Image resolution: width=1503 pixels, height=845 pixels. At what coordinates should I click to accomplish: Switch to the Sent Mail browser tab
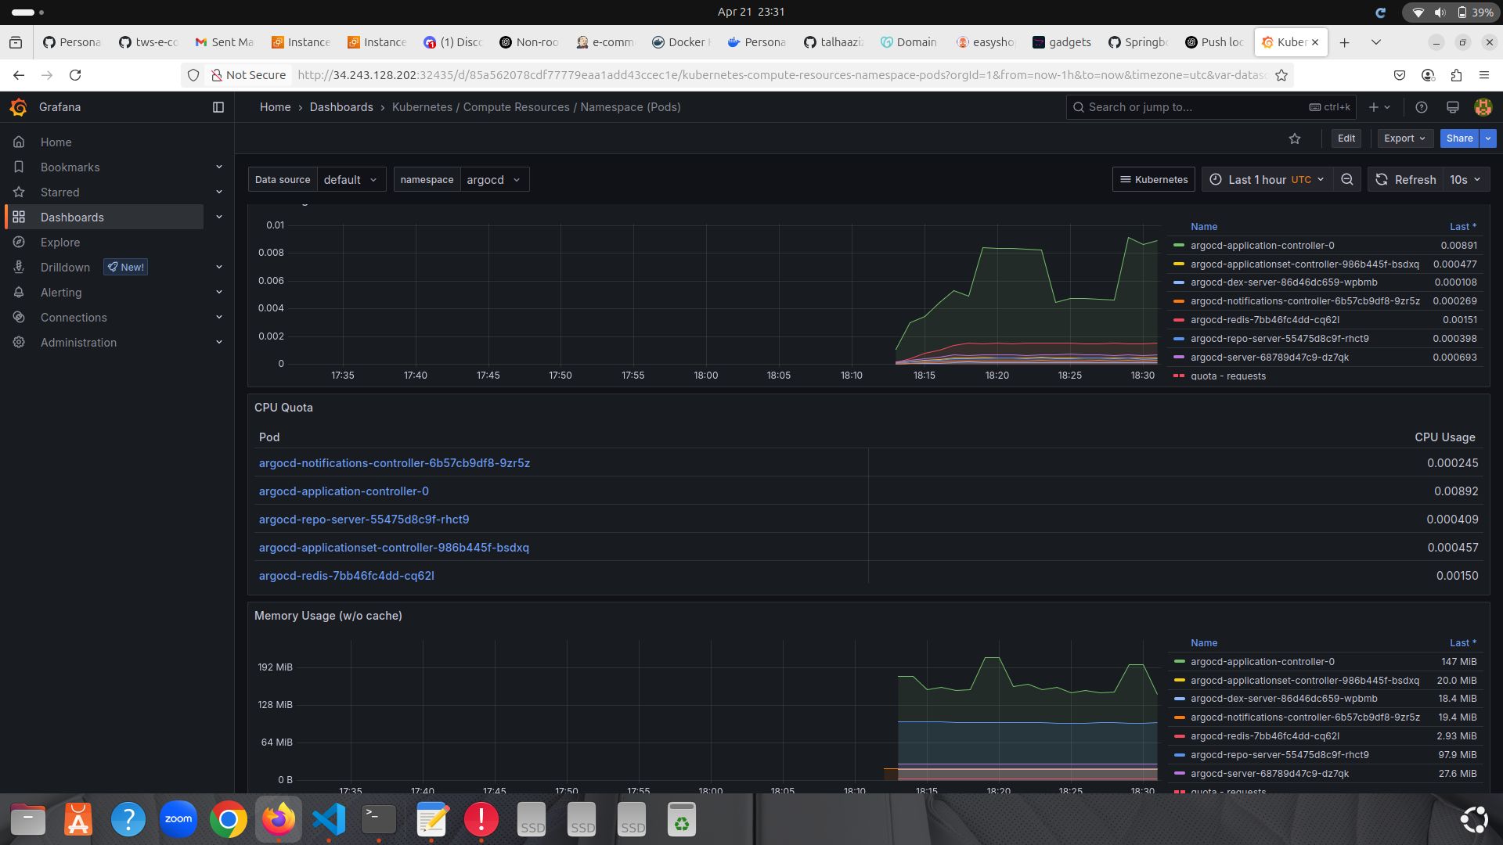click(x=225, y=42)
